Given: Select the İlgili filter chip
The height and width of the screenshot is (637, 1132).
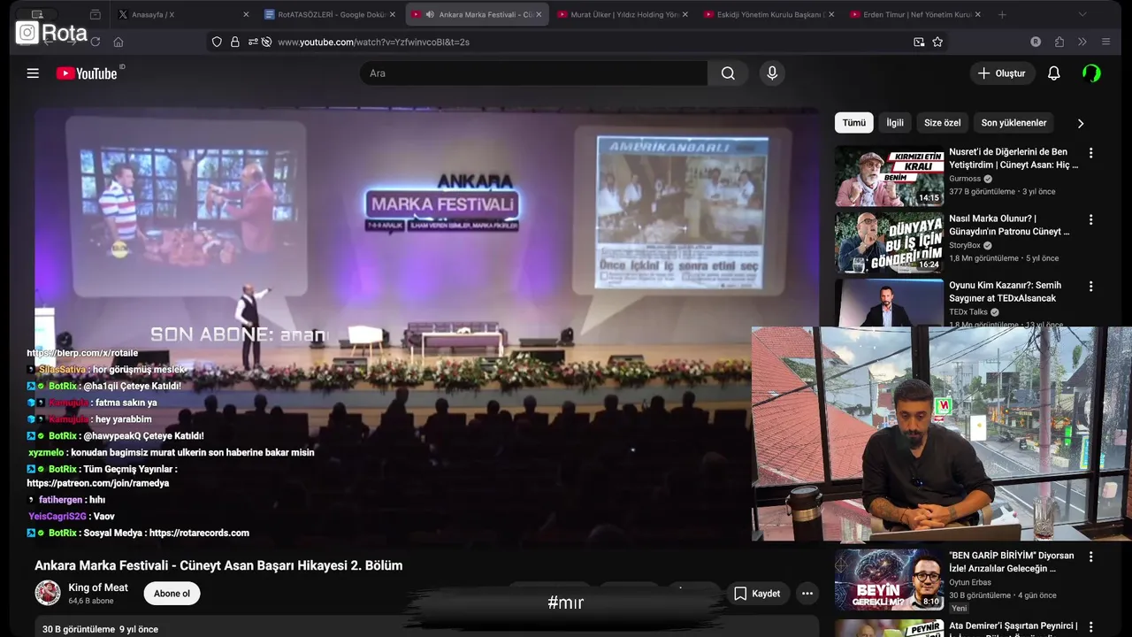Looking at the screenshot, I should [x=895, y=123].
